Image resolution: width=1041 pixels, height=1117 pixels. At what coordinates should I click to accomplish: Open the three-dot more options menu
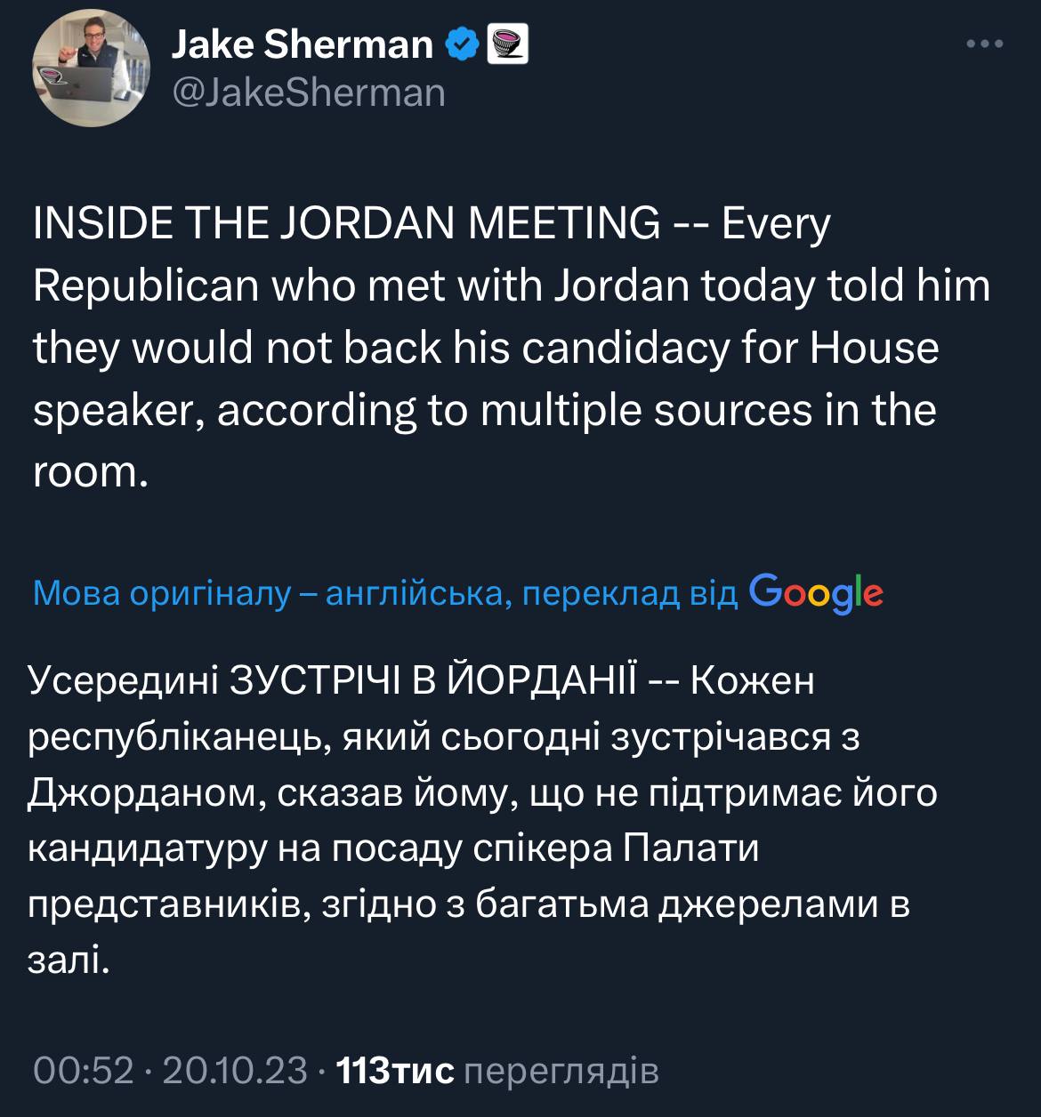pyautogui.click(x=985, y=44)
